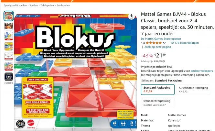
Task: Click Zoek op deze pagina
Action: coord(157,47)
